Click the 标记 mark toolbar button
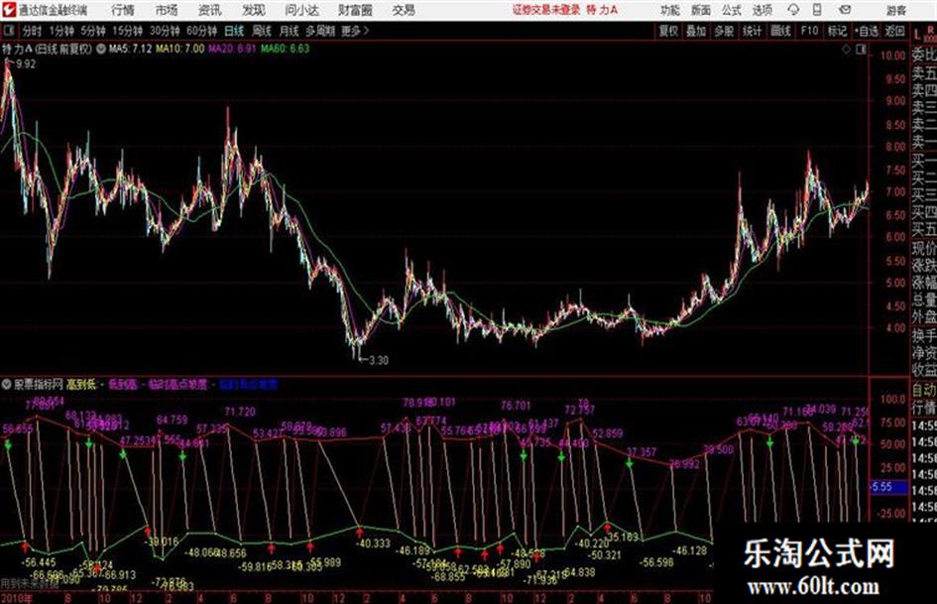 pyautogui.click(x=837, y=31)
